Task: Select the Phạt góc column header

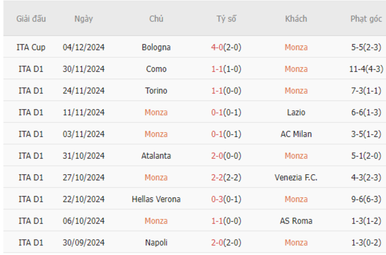Action: pos(366,19)
